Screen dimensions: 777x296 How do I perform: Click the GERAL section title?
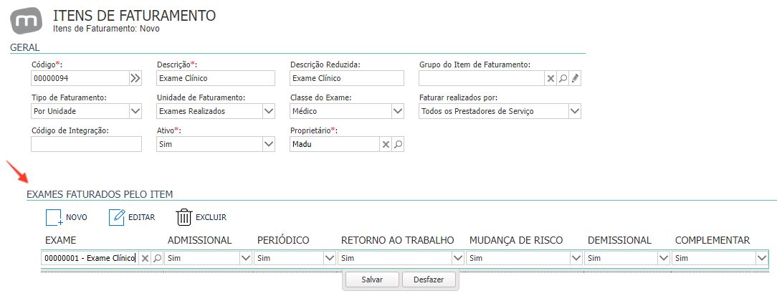click(25, 47)
